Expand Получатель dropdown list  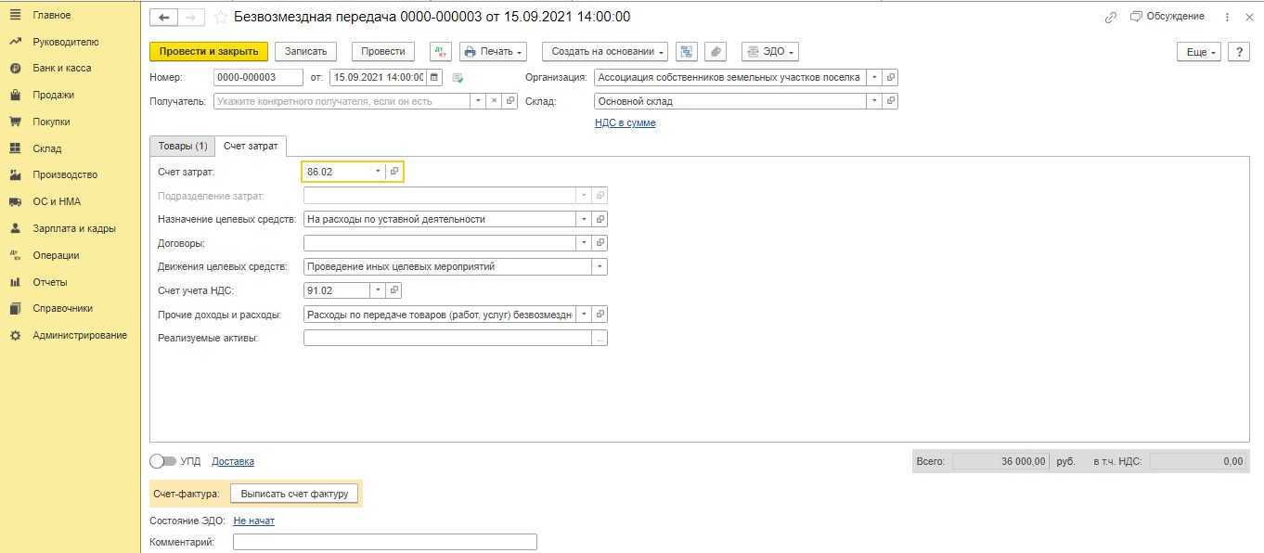478,101
